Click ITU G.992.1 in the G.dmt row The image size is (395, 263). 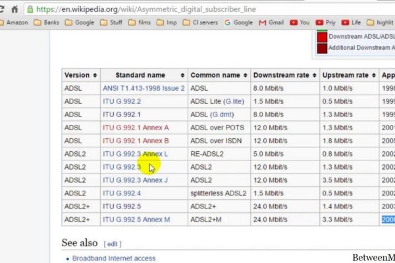[x=122, y=114]
